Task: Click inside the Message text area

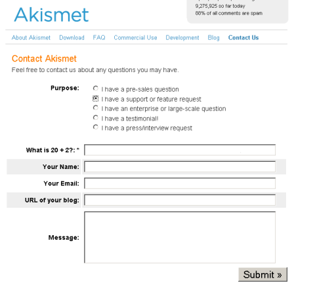Action: 180,237
